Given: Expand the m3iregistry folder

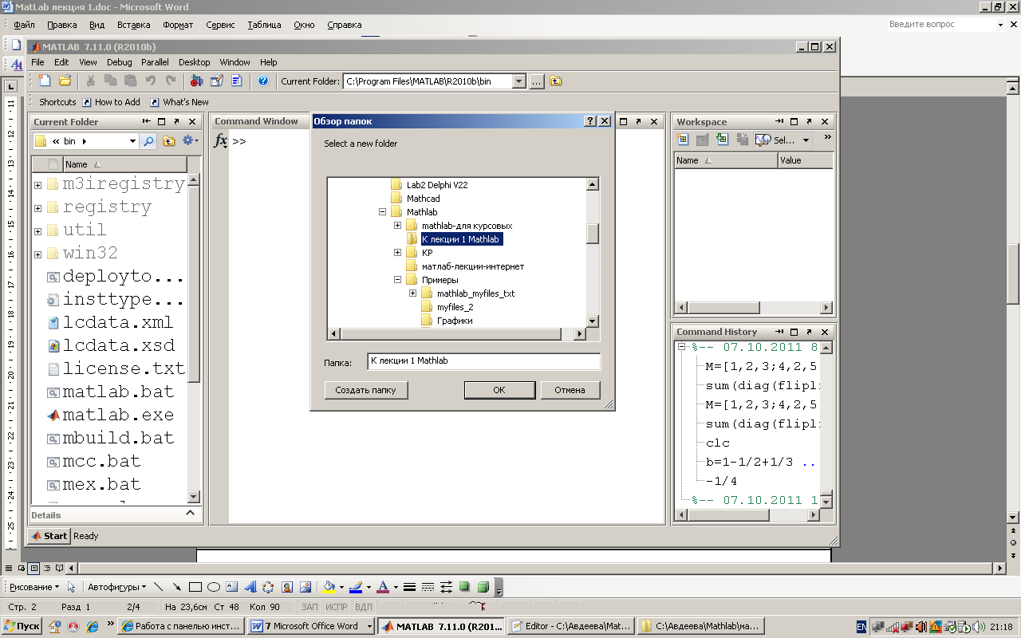Looking at the screenshot, I should tap(37, 185).
